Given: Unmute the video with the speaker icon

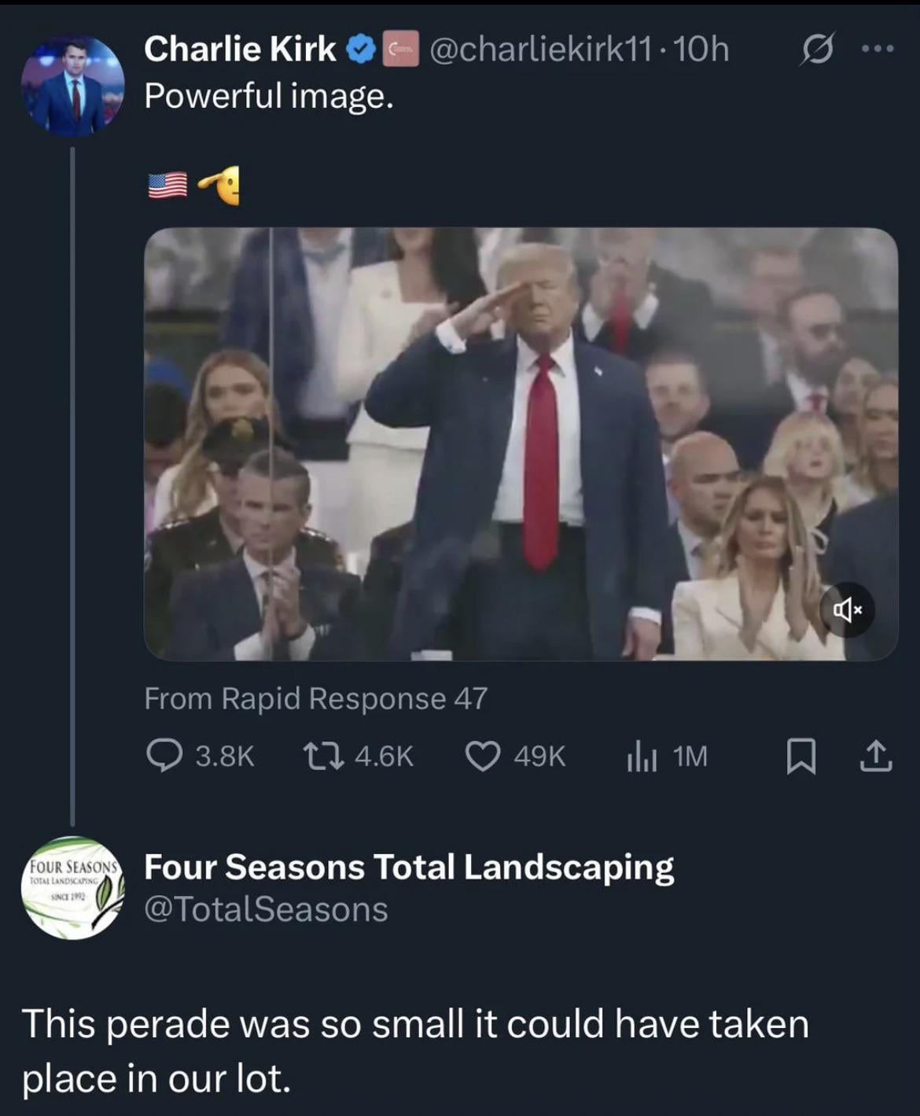Looking at the screenshot, I should point(846,610).
